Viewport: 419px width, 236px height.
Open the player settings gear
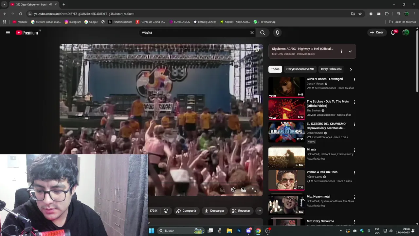coord(233,190)
